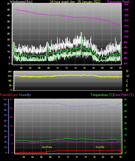
Task: Click the 12 hour tick on wind graph
Action: 66,68
